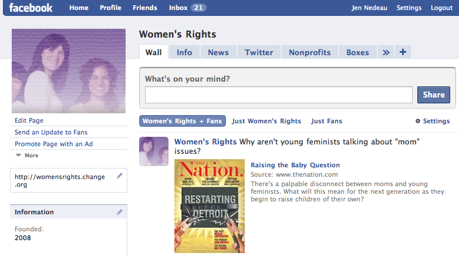
Task: Click the article summary about moms and feminists
Action: click(x=347, y=191)
